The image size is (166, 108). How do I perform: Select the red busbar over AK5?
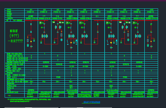pos(83,21)
